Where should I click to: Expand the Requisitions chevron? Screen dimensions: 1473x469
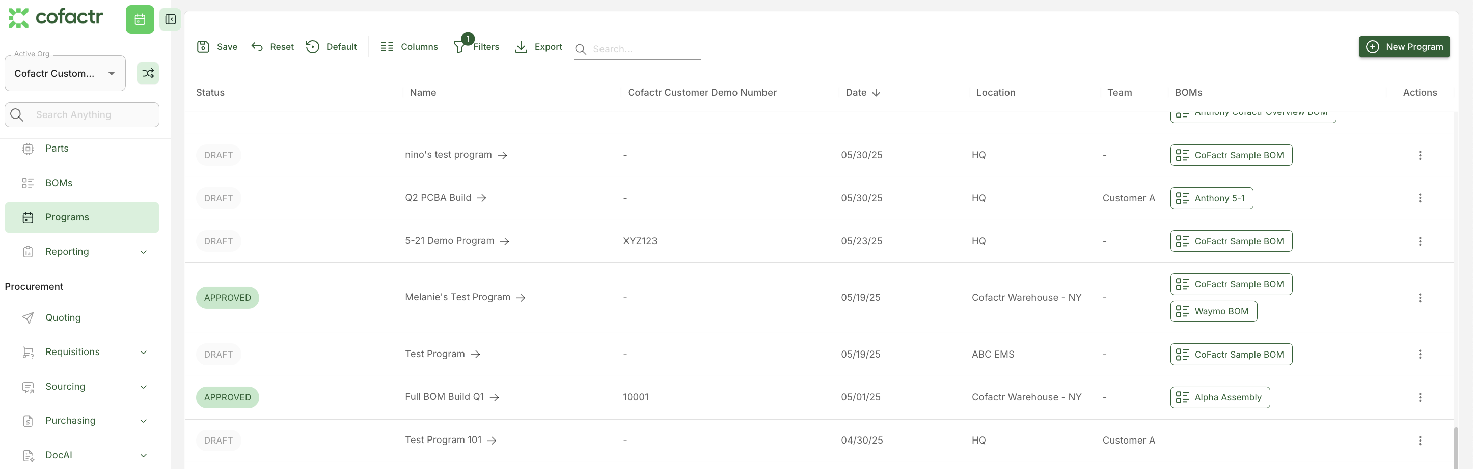(144, 353)
